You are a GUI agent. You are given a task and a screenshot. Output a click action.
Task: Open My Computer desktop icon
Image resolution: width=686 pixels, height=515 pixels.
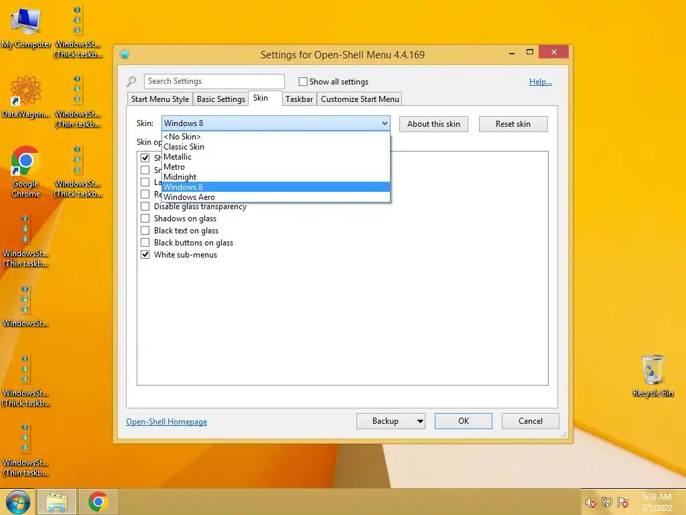pyautogui.click(x=26, y=27)
